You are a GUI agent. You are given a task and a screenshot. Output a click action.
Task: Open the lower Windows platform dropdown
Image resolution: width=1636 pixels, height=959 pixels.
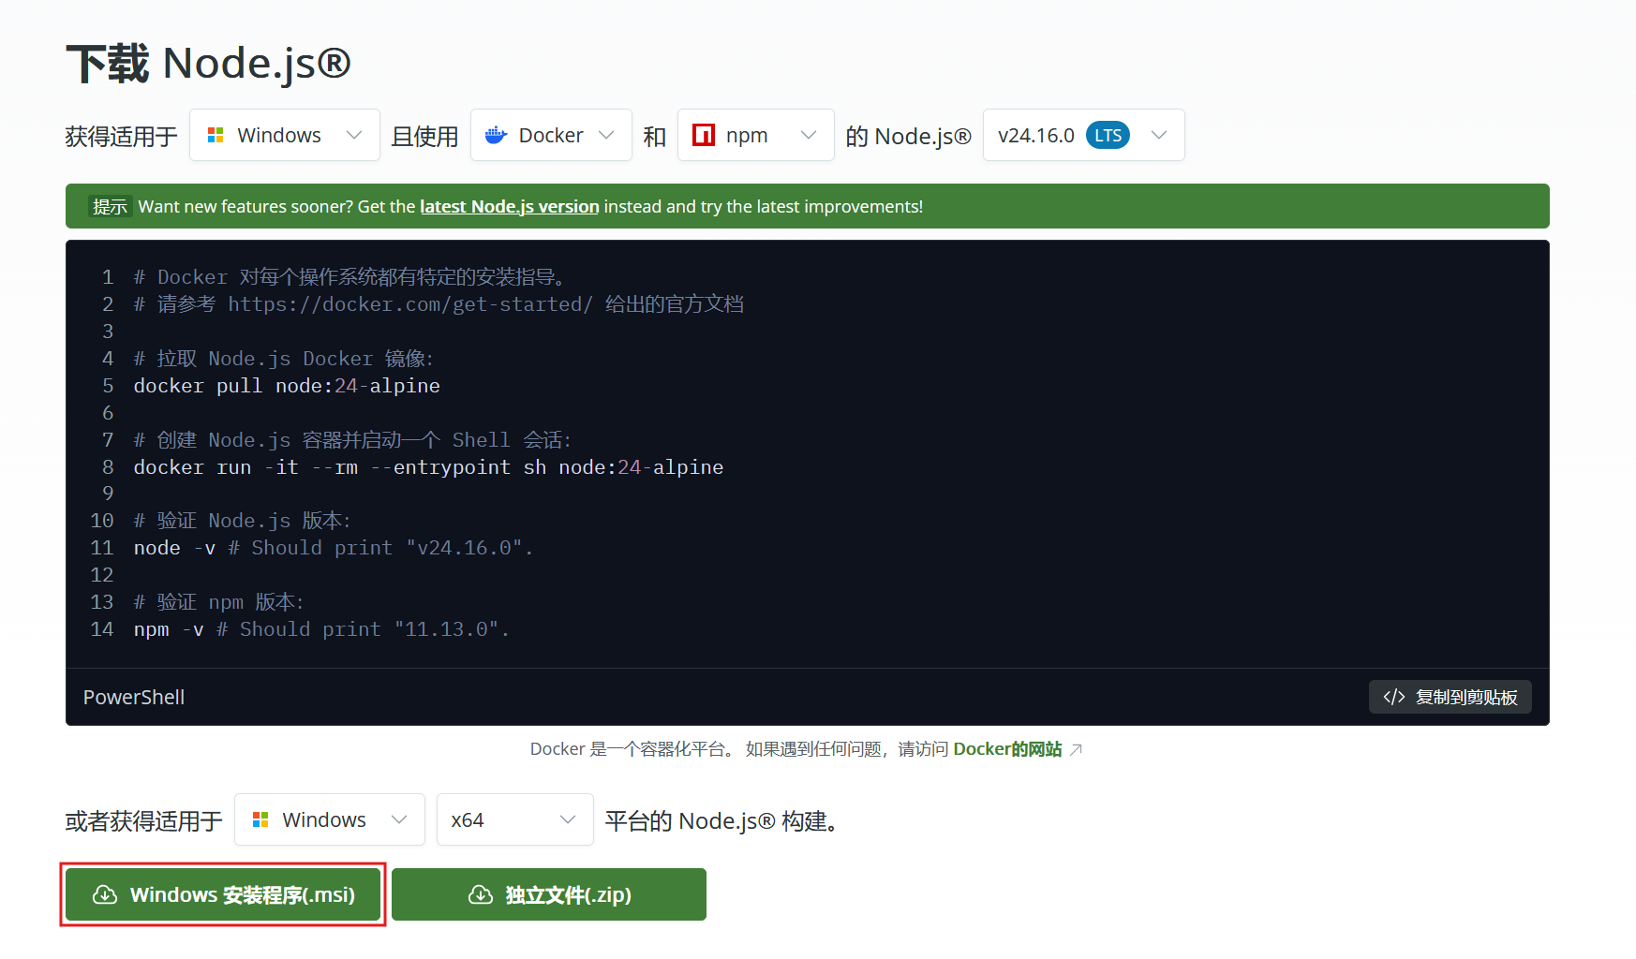330,819
